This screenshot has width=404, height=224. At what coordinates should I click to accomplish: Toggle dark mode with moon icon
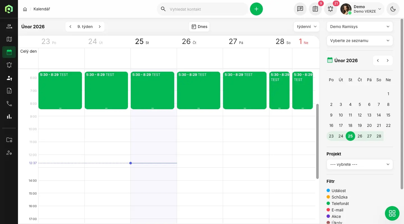(393, 9)
